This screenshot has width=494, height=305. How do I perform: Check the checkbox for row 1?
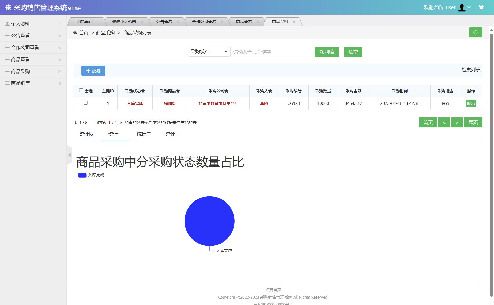pos(85,103)
